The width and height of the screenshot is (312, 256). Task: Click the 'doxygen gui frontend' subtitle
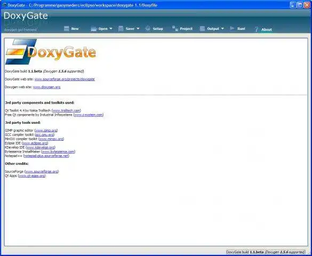[x=20, y=30]
